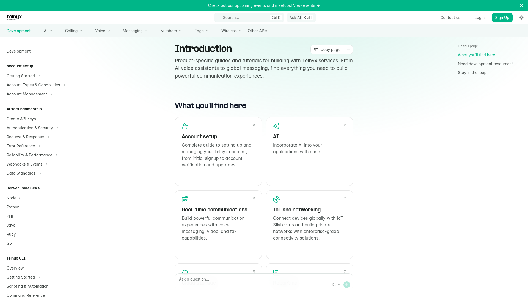Click the Telnyx developer logo

click(x=14, y=18)
